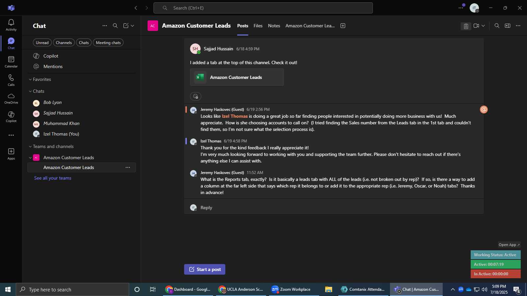Open Copilot in the chat list

click(x=82, y=56)
